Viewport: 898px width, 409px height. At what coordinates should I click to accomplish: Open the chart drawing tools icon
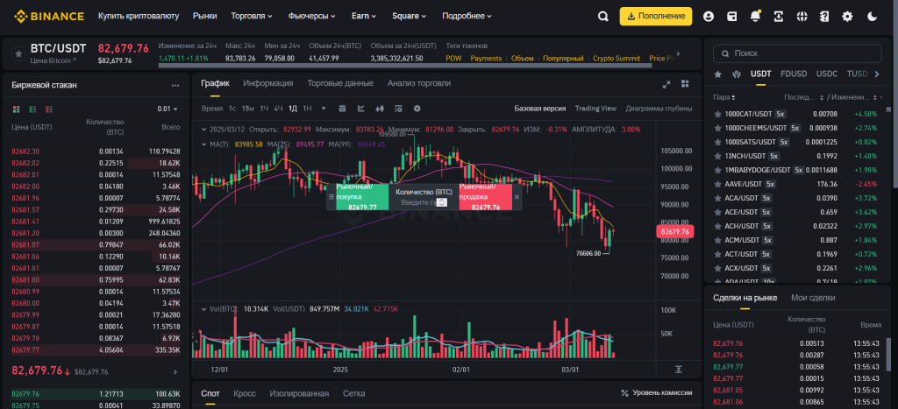tap(361, 108)
